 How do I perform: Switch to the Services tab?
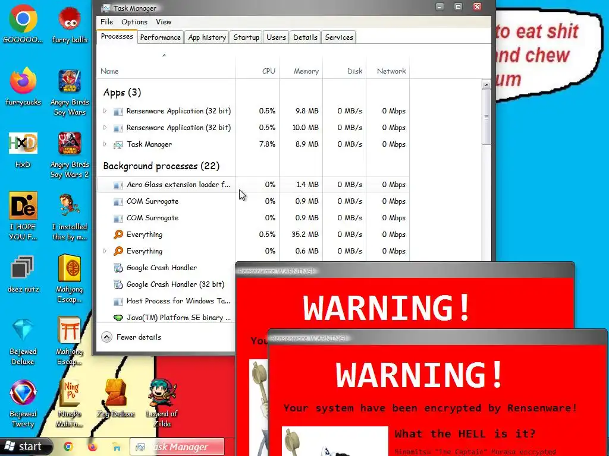pyautogui.click(x=339, y=37)
